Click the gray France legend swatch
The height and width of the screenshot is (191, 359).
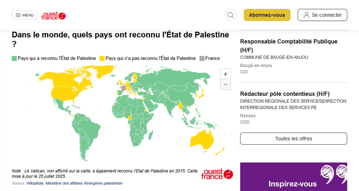pyautogui.click(x=202, y=59)
